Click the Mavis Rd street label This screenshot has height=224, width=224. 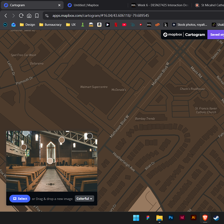pyautogui.click(x=196, y=72)
